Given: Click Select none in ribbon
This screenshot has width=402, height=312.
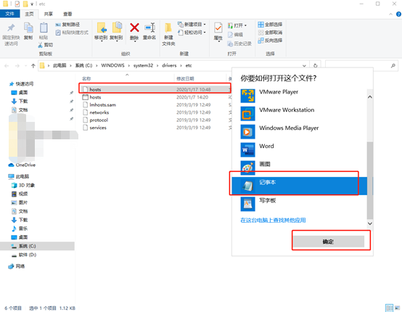Looking at the screenshot, I should (x=270, y=33).
